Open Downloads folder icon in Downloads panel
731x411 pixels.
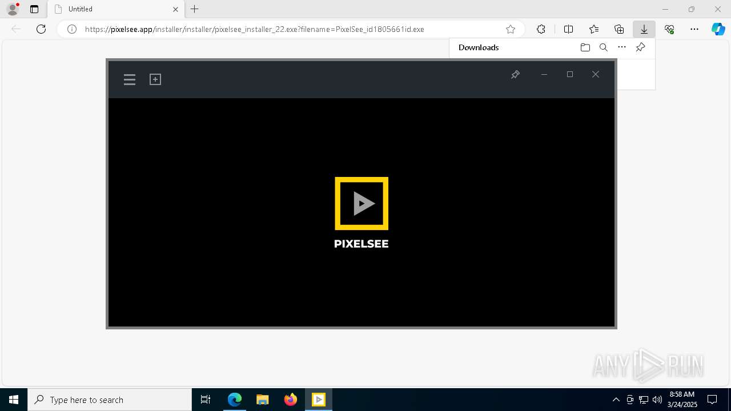[x=585, y=47]
